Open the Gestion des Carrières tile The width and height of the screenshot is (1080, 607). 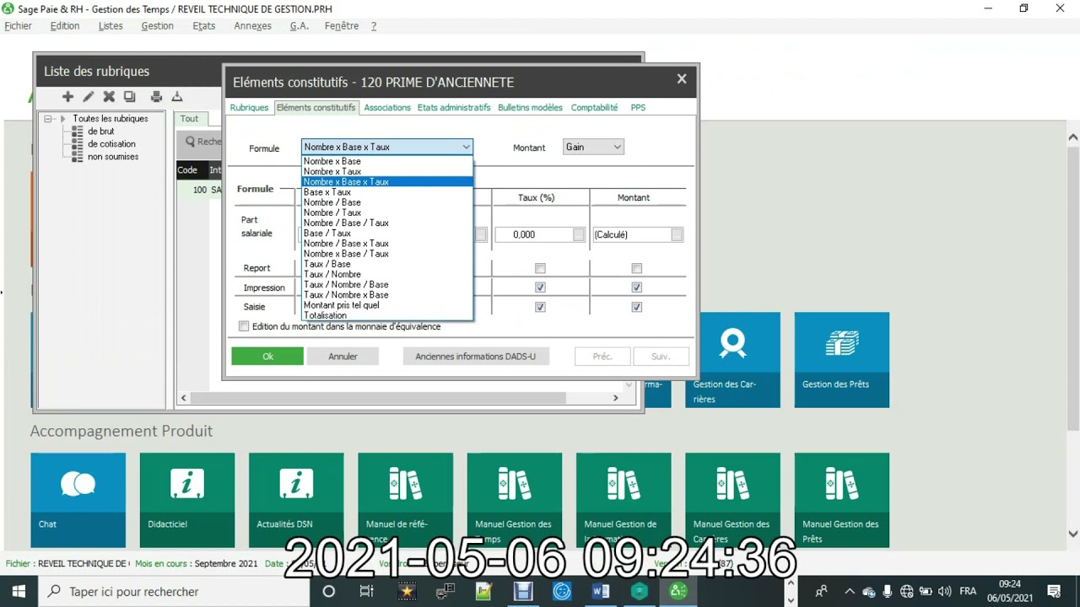[x=732, y=360]
